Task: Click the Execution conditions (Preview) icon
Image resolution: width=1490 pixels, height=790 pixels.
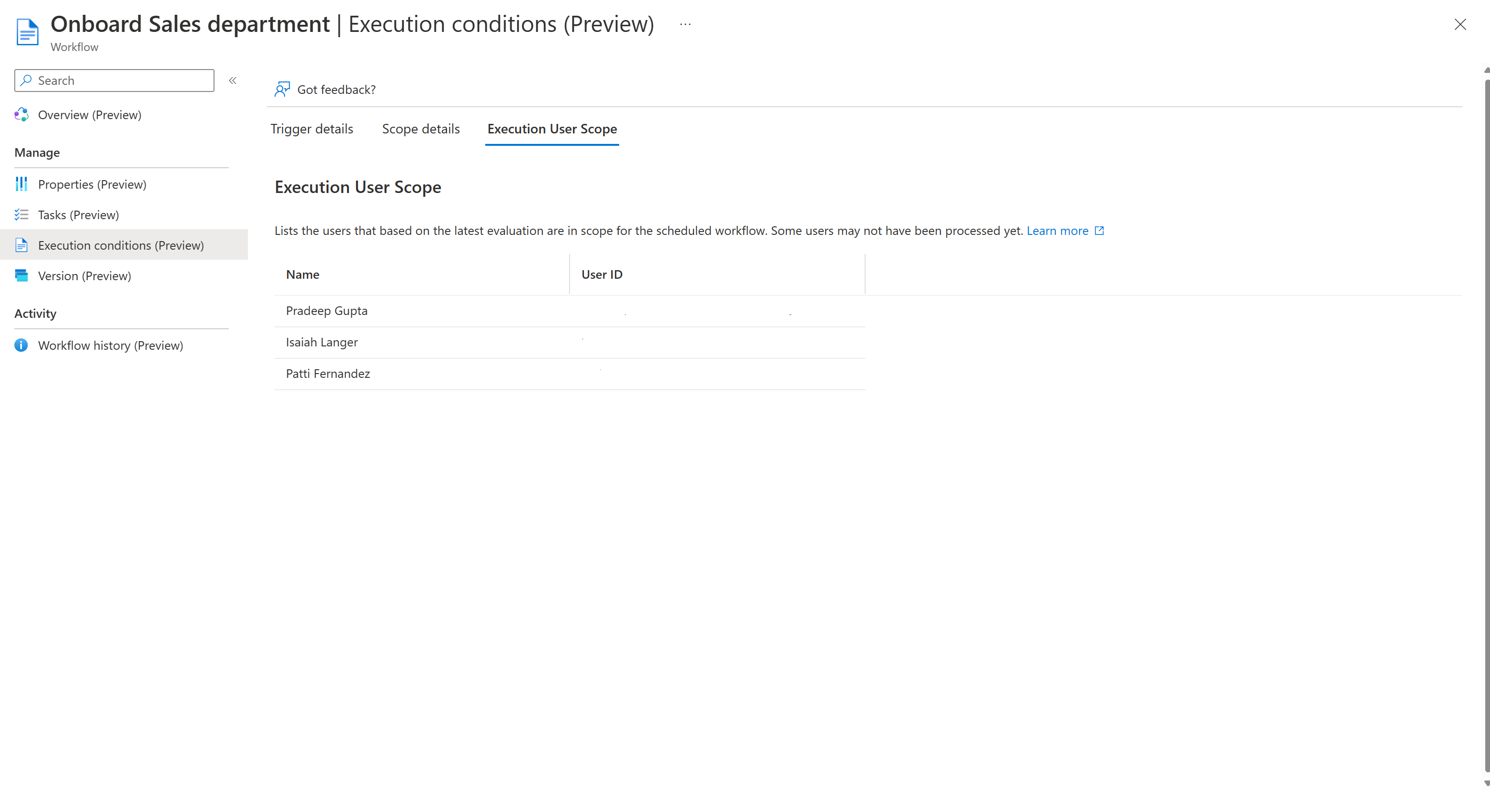Action: (21, 244)
